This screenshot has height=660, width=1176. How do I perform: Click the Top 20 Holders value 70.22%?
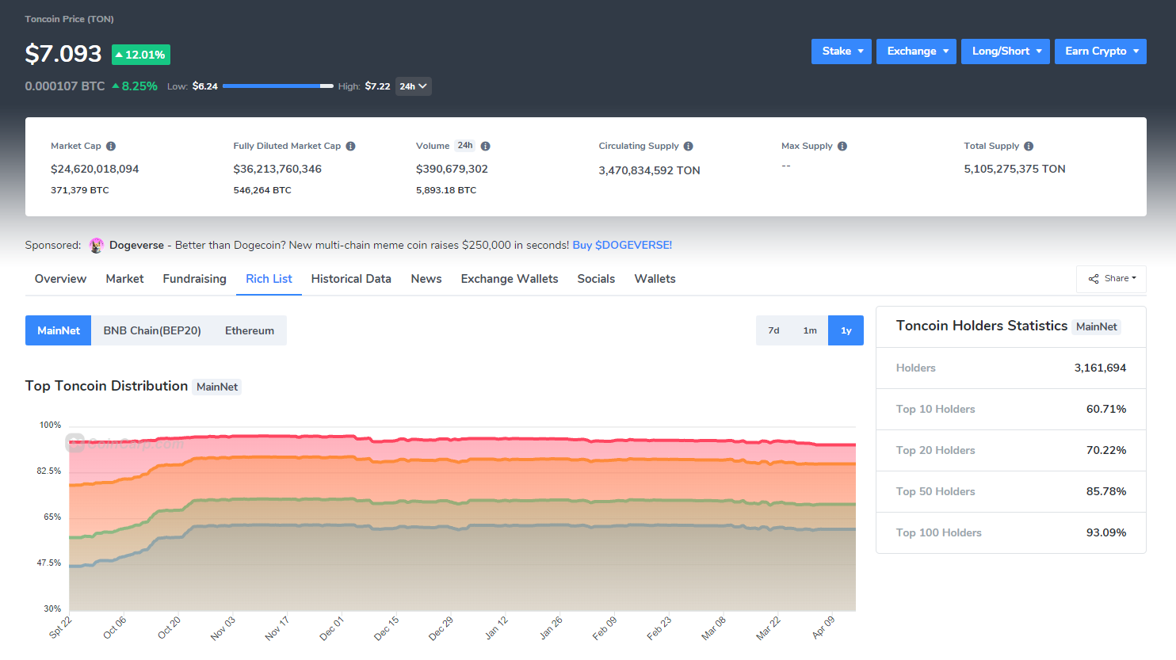tap(1106, 451)
